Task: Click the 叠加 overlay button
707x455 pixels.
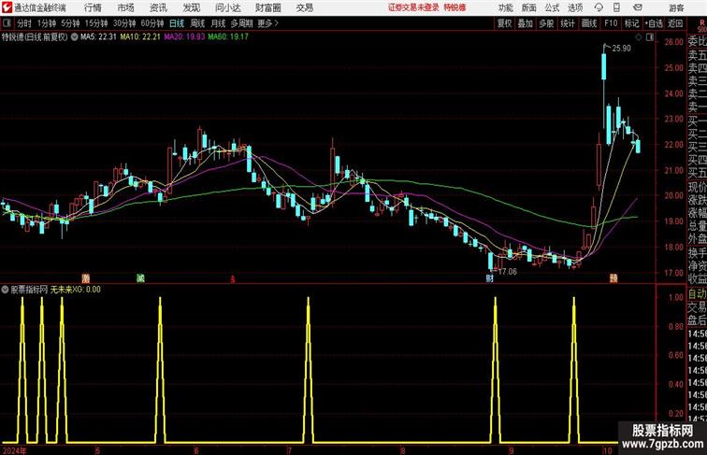Action: (526, 23)
